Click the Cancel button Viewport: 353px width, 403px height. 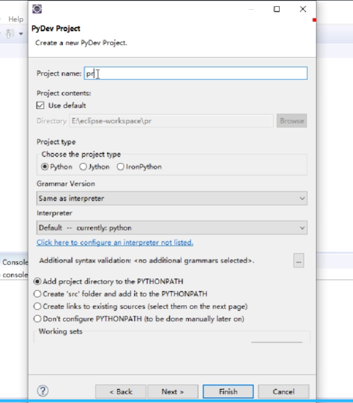[x=284, y=391]
